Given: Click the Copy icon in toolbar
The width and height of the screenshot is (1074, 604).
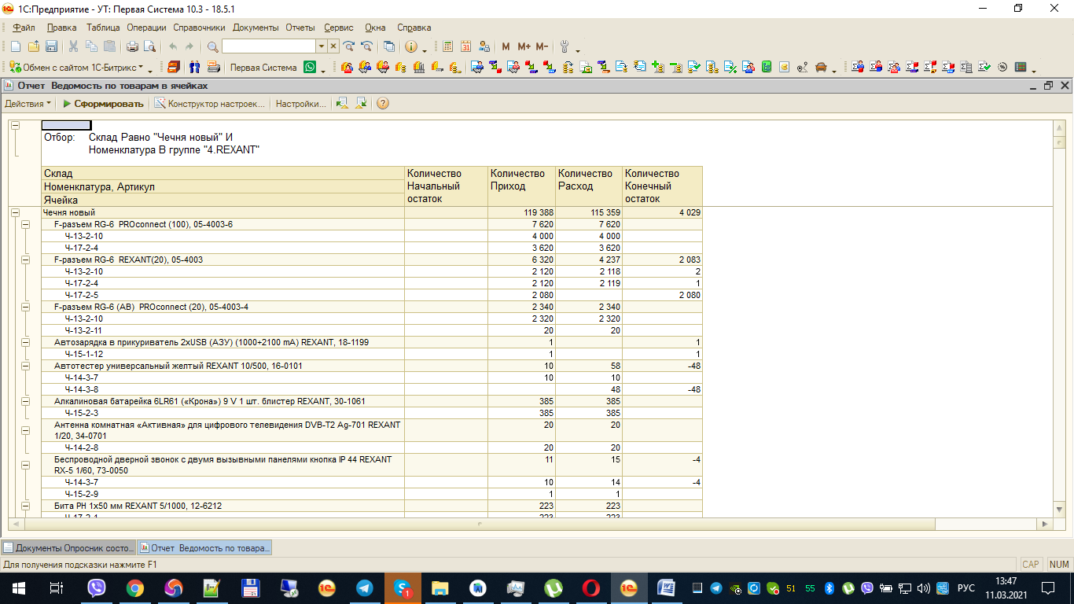Looking at the screenshot, I should tap(92, 46).
